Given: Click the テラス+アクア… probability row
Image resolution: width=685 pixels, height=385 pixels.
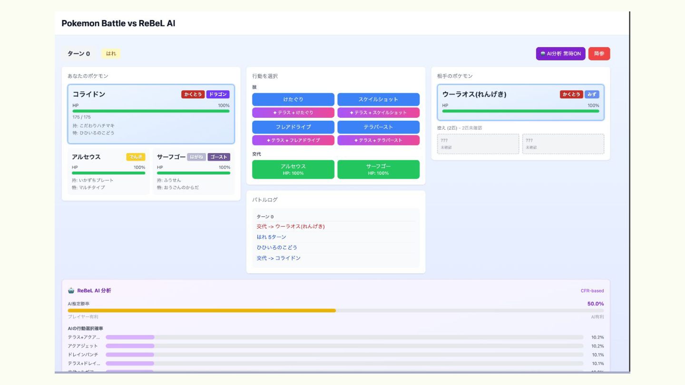Looking at the screenshot, I should tap(336, 337).
